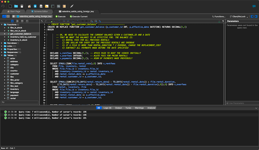Enable the Use Parameters checkbox
Viewport: 259px width, 150px height.
[x=228, y=103]
